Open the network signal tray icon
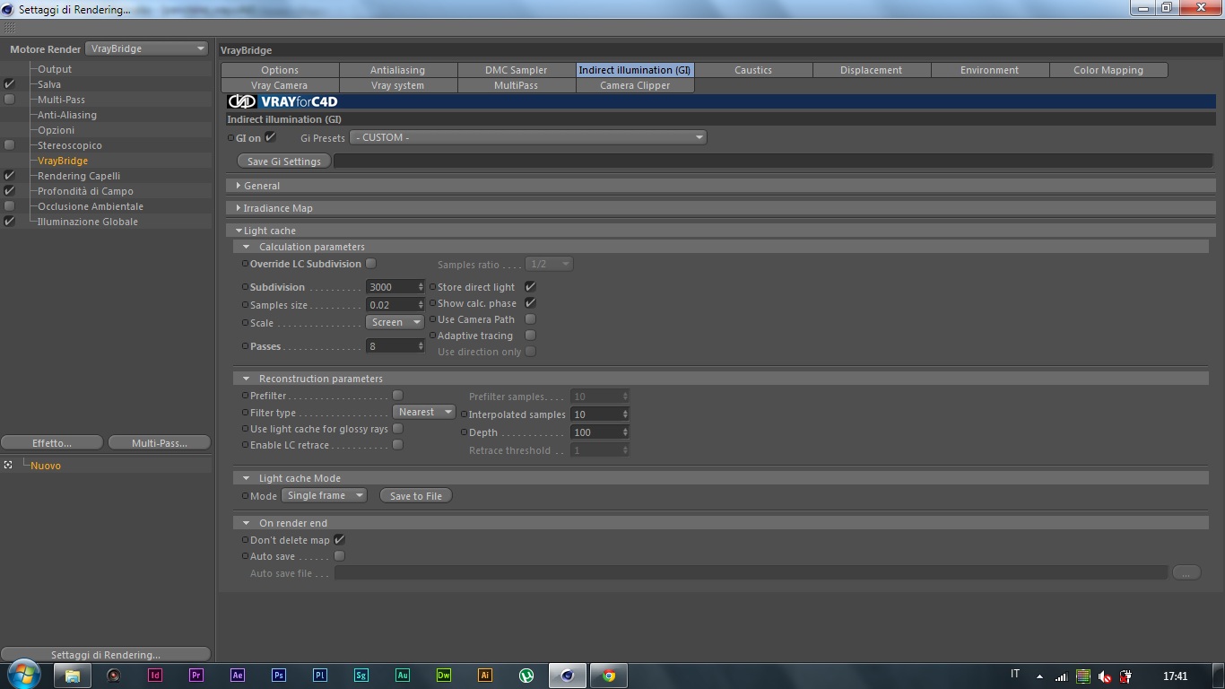 pyautogui.click(x=1061, y=676)
